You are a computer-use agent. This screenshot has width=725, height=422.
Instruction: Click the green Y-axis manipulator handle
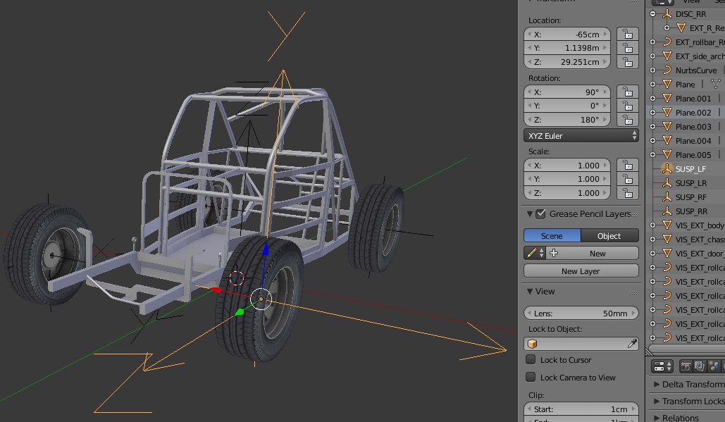[240, 313]
